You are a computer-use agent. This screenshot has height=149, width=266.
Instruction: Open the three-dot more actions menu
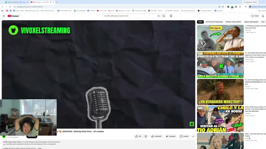[x=193, y=136]
